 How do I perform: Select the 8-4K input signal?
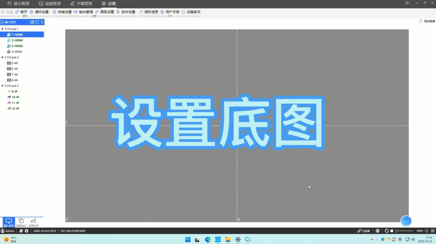[x=13, y=80]
